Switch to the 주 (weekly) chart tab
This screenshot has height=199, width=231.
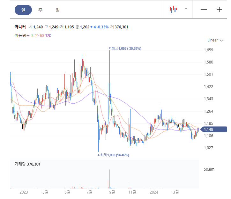41,10
